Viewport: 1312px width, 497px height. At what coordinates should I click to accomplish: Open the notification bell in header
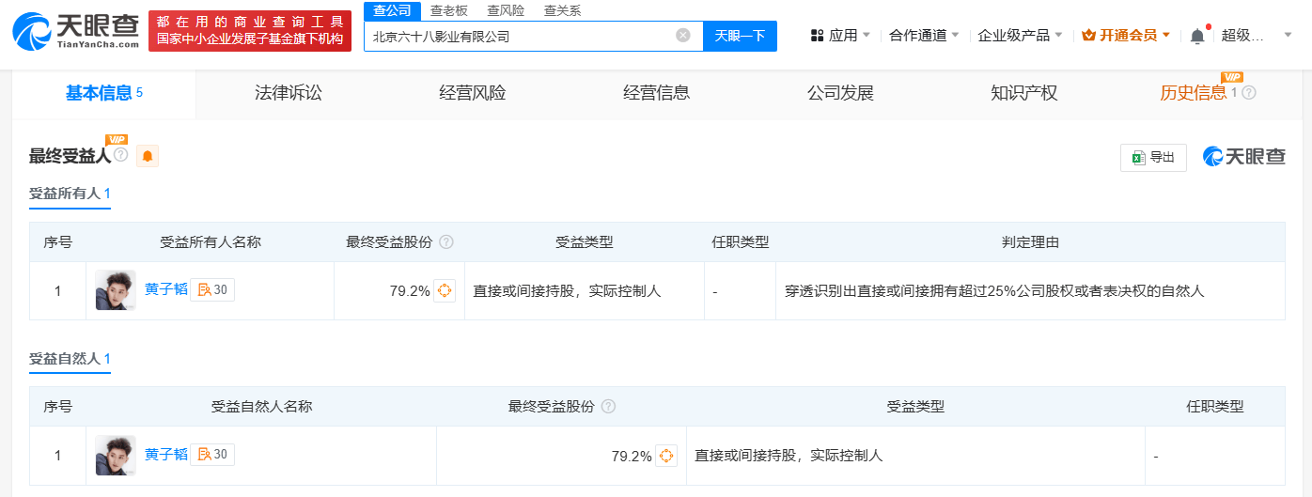(1196, 36)
